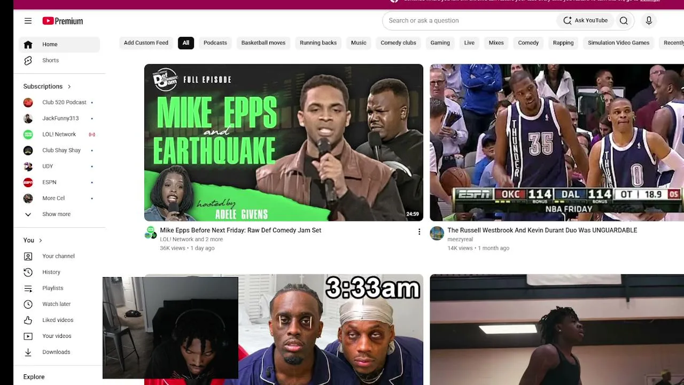Select the Rapping filter chip
Image resolution: width=684 pixels, height=385 pixels.
pos(563,43)
